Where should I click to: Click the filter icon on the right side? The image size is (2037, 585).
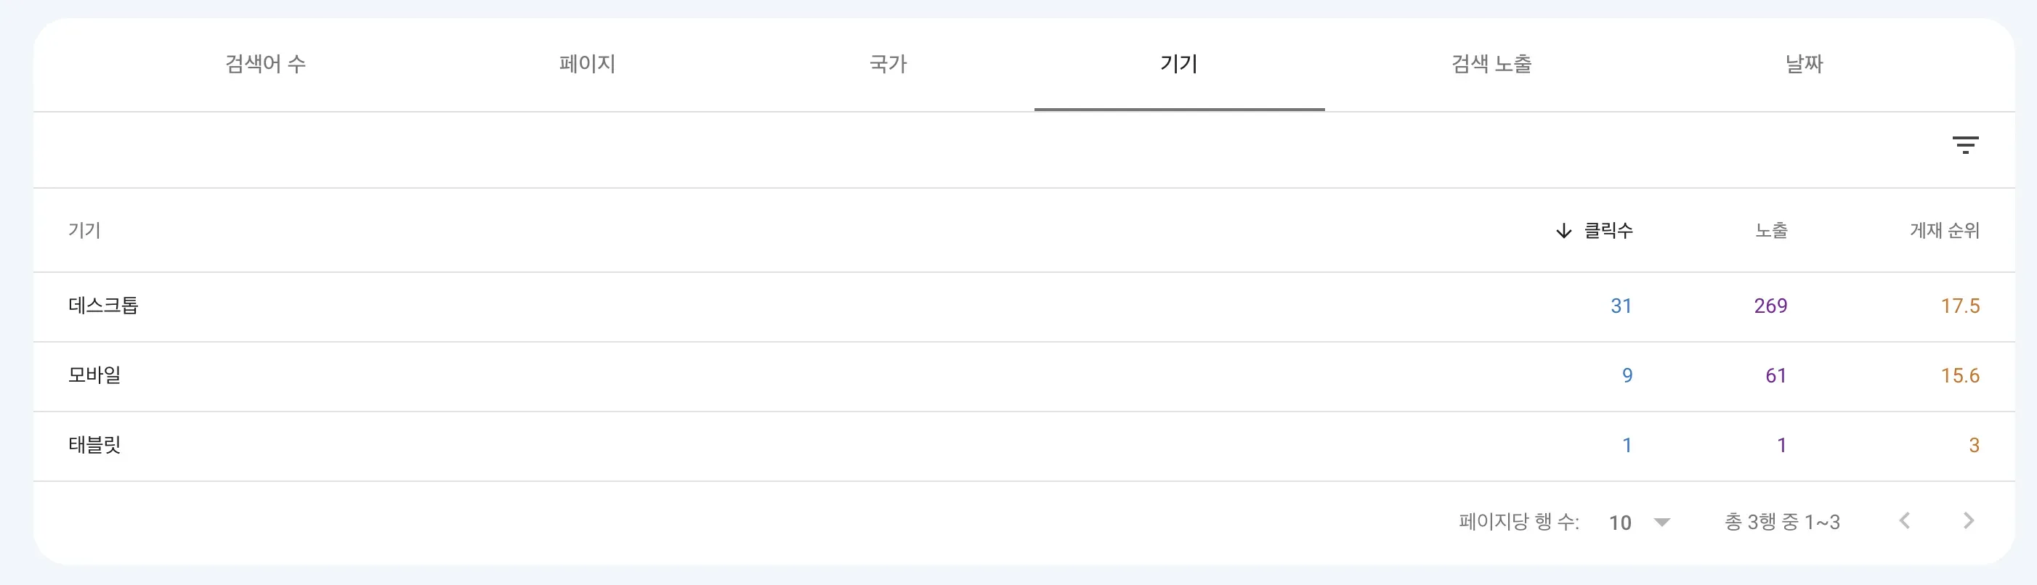[1967, 144]
